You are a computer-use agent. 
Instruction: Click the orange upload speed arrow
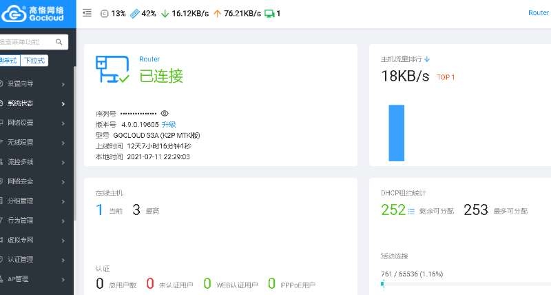pos(217,13)
